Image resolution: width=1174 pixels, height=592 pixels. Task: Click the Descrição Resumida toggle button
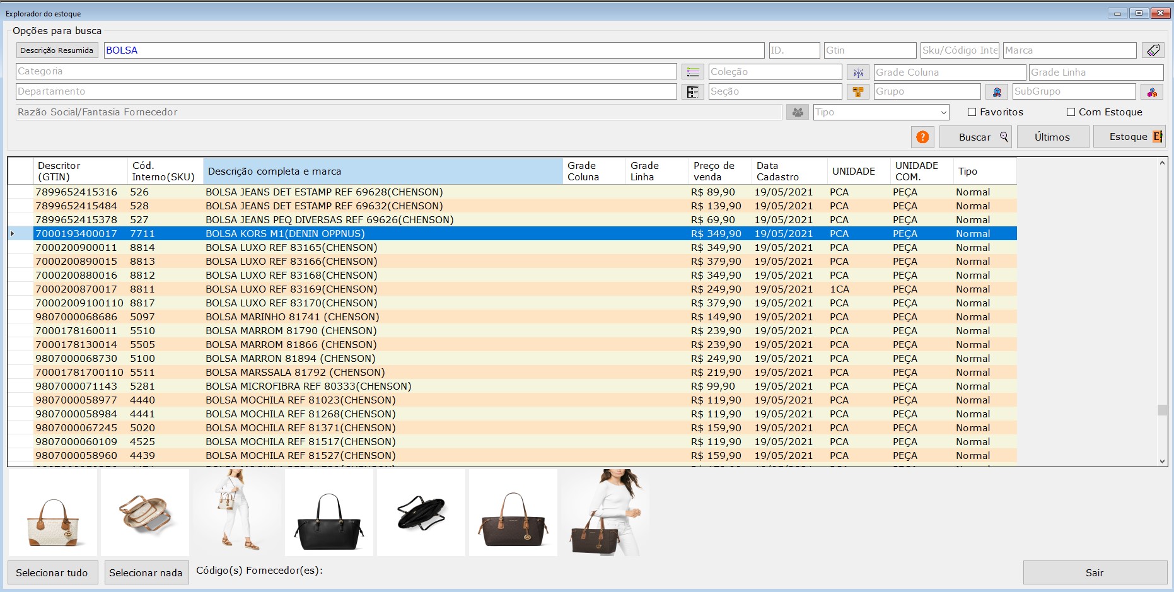click(57, 50)
